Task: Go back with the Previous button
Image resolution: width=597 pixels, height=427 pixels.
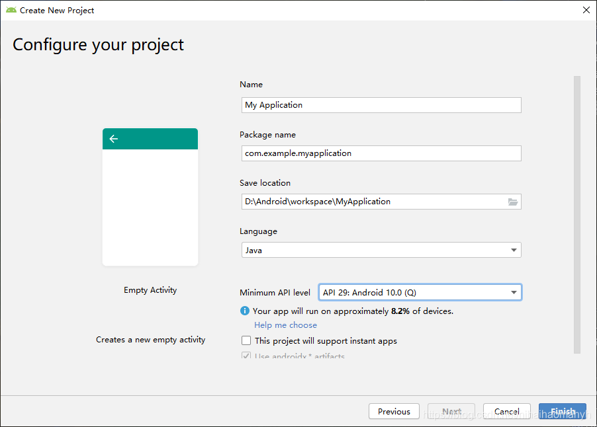Action: point(394,411)
